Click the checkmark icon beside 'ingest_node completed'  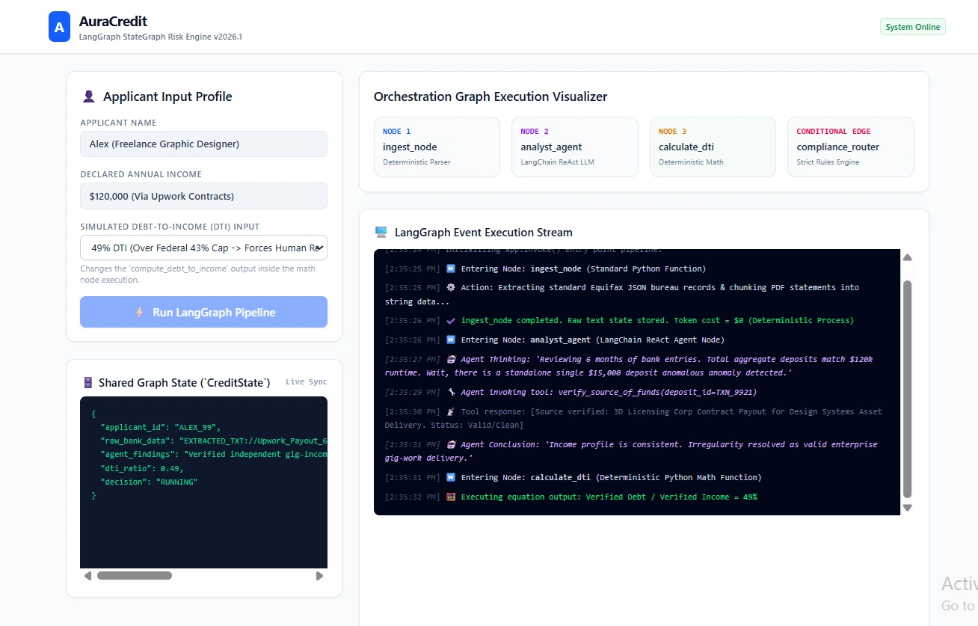[451, 320]
